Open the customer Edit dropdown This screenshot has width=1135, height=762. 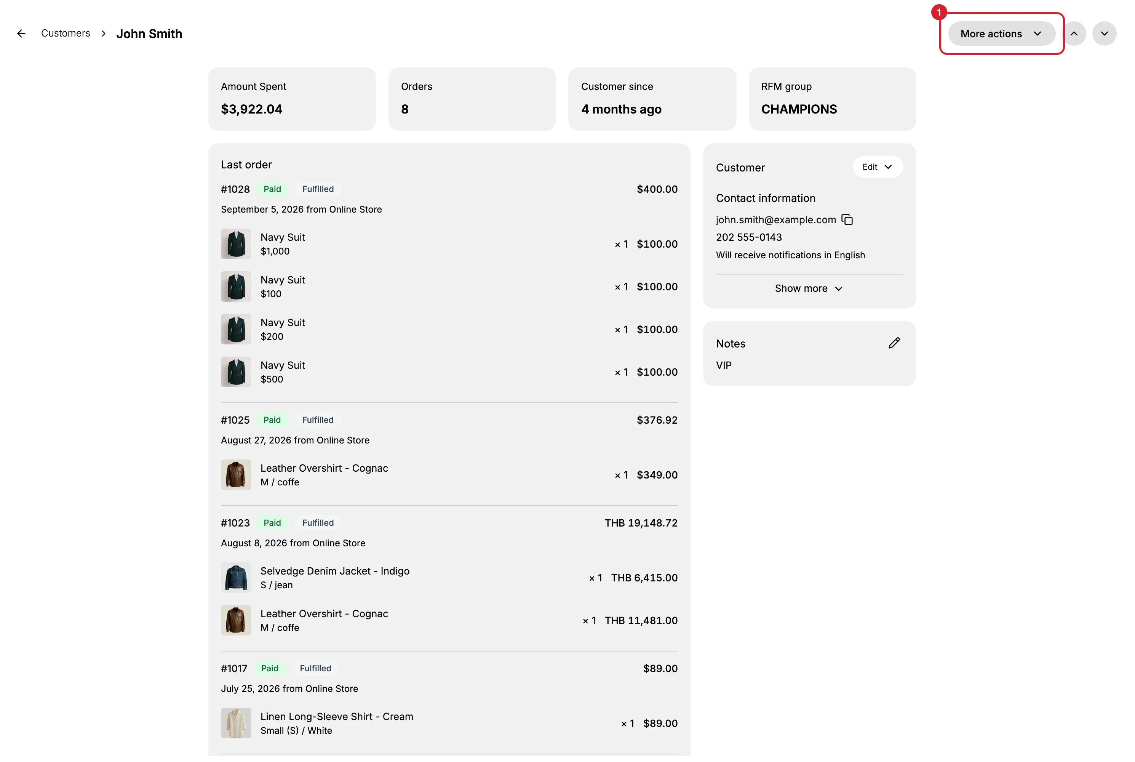(x=877, y=167)
